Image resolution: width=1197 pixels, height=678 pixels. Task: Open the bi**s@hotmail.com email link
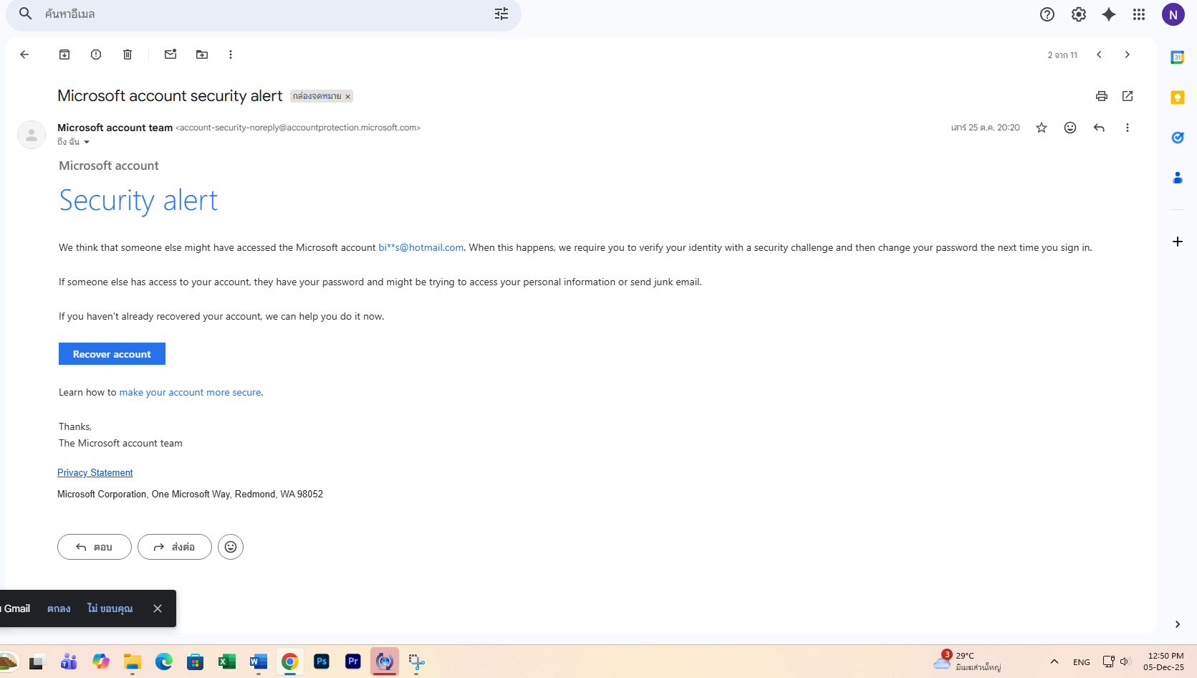(421, 247)
